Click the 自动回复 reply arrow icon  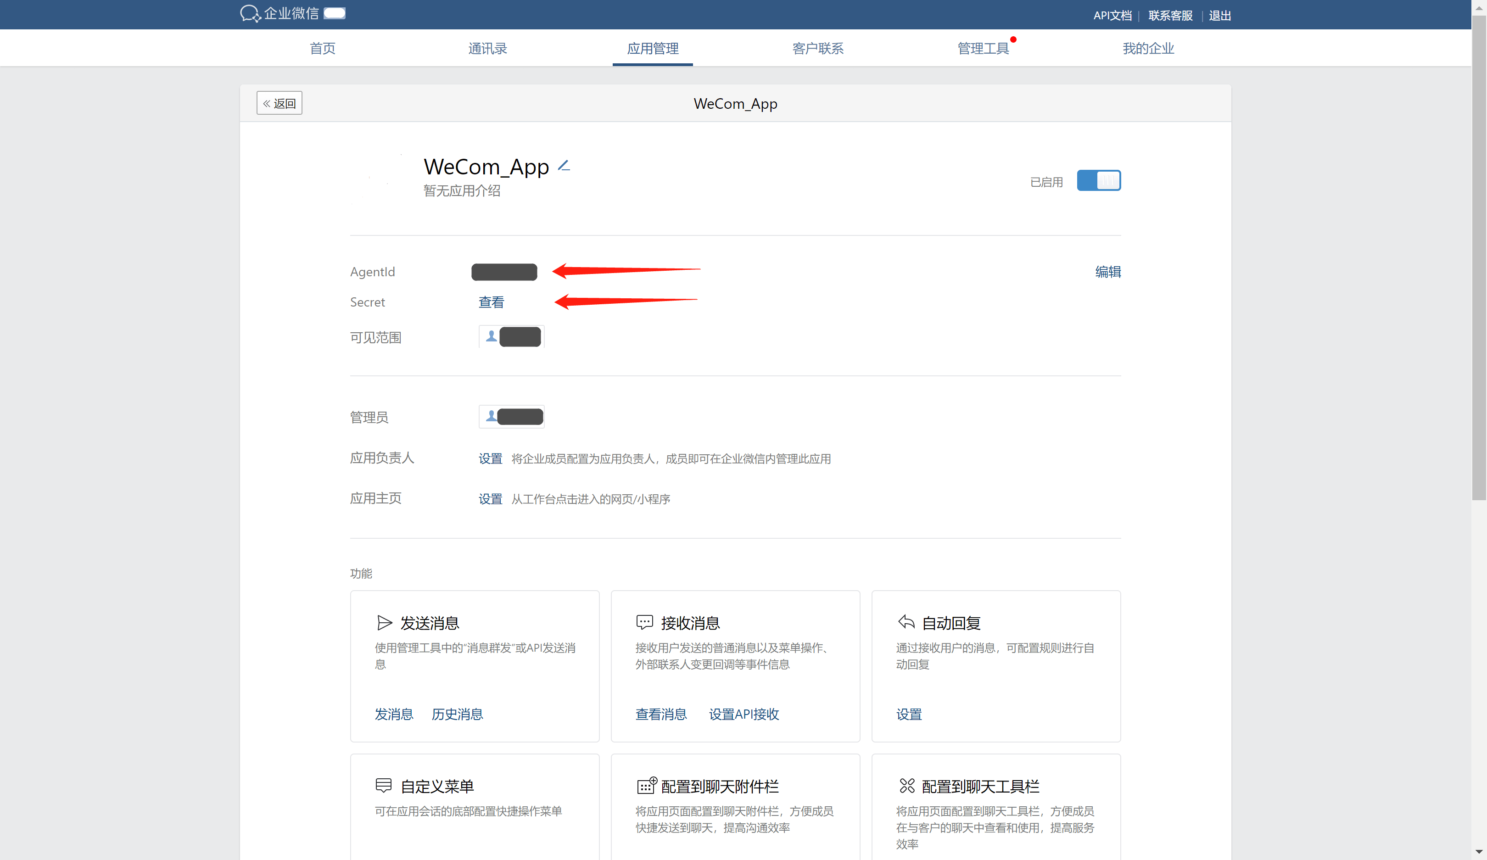coord(906,622)
